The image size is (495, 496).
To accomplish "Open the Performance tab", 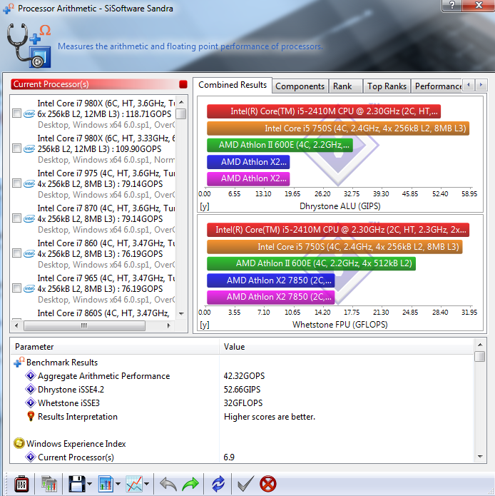I will [437, 86].
